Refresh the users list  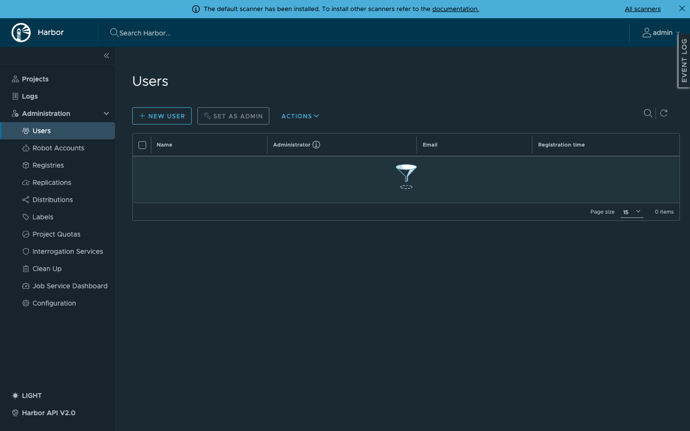[664, 113]
